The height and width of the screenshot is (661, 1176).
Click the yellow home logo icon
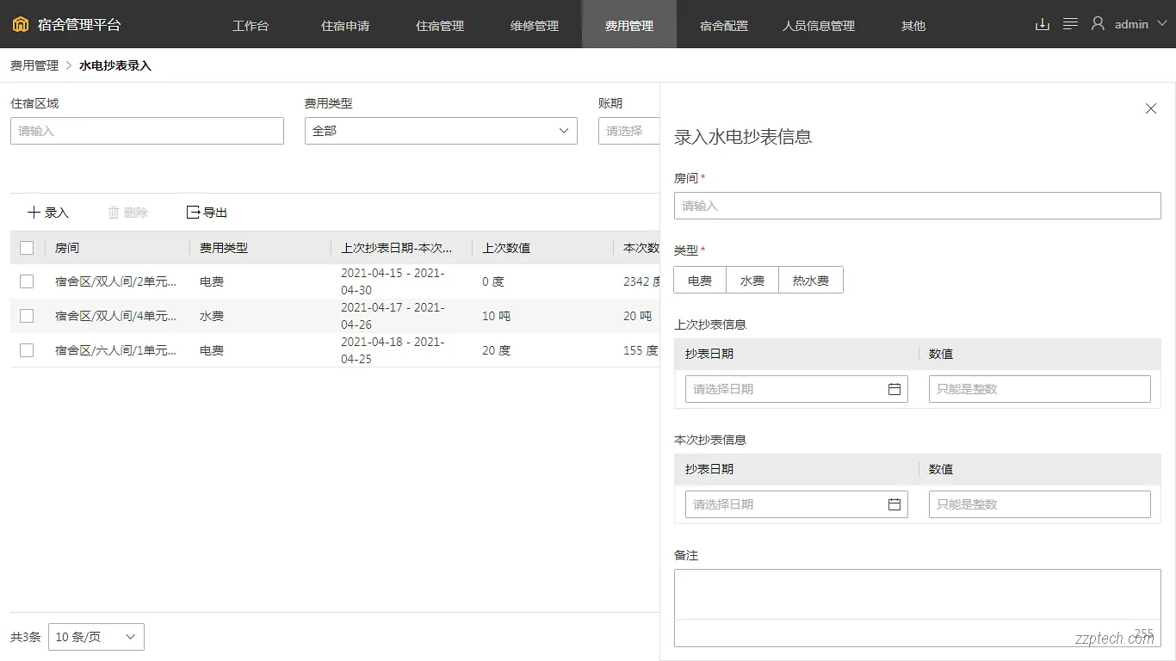pyautogui.click(x=19, y=24)
